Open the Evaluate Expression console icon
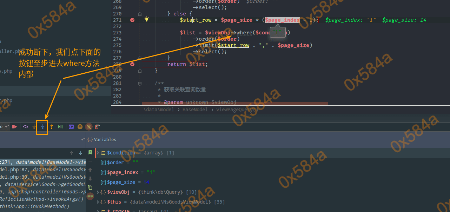Image resolution: width=450 pixels, height=212 pixels. (71, 127)
